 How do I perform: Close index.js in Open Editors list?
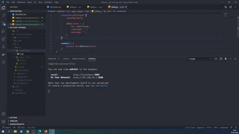(11, 24)
